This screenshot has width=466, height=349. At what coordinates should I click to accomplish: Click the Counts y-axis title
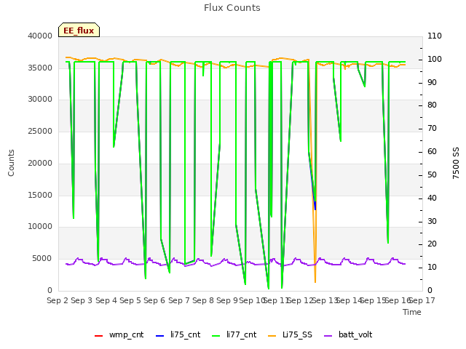[11, 163]
